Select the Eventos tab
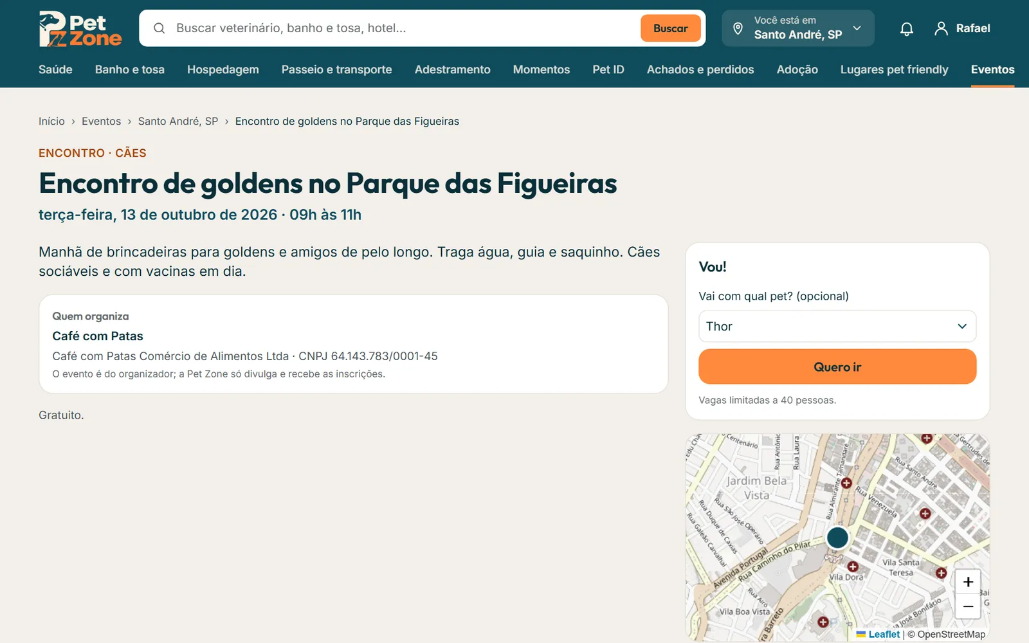Screen dimensions: 1029x643 point(993,69)
